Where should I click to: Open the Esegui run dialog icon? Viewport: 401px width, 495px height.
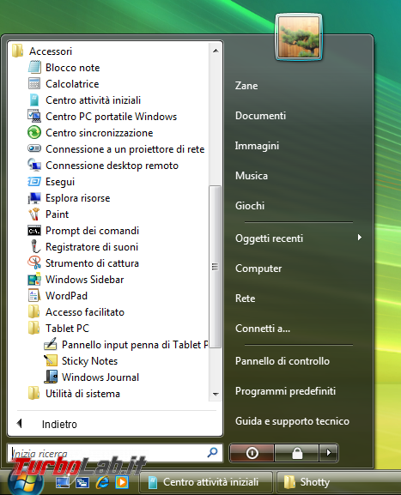[x=34, y=182]
